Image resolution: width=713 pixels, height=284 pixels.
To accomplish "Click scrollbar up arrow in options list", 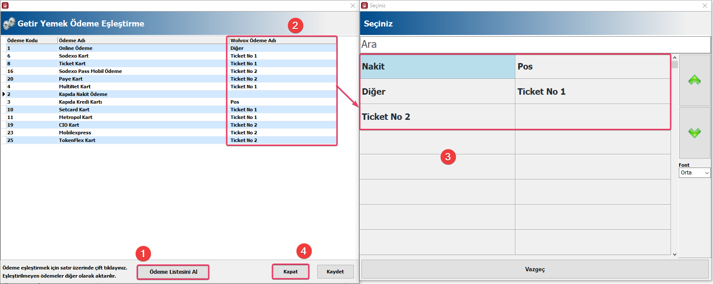I will (675, 58).
